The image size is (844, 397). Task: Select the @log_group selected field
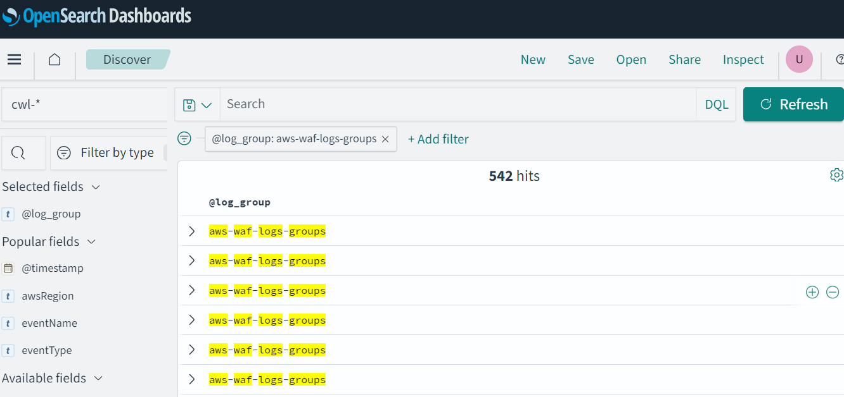click(51, 214)
